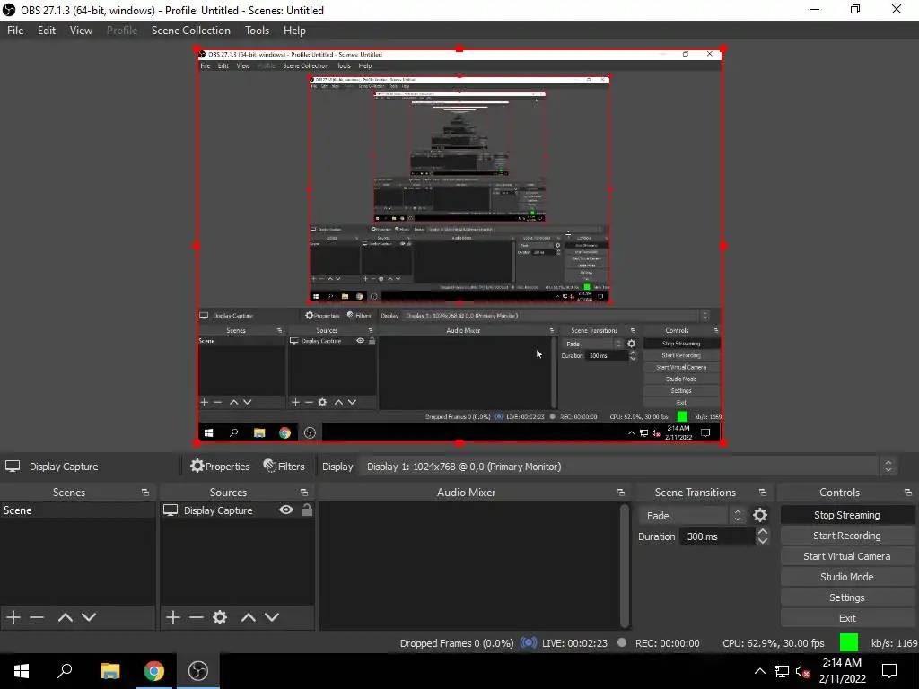Screen dimensions: 919x689
Task: Open the muted volume tray icon
Action: point(802,671)
